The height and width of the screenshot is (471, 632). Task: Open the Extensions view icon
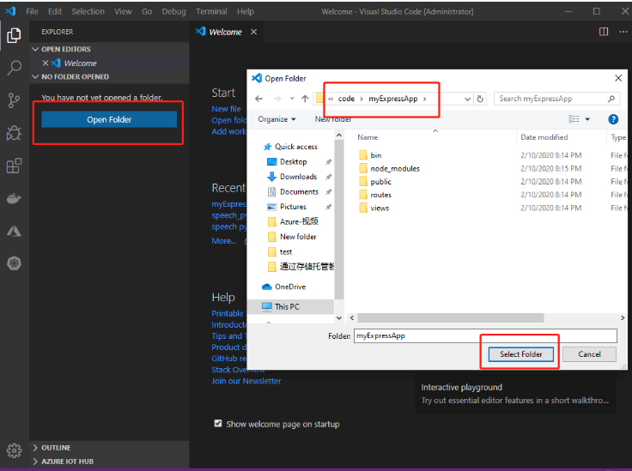pyautogui.click(x=14, y=166)
